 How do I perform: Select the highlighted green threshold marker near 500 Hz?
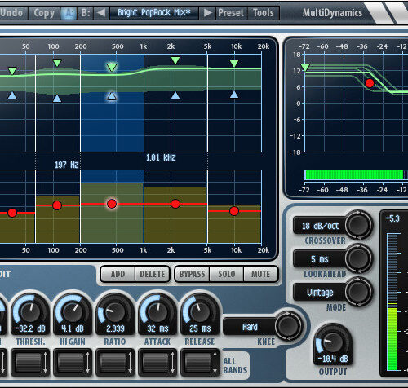[112, 68]
